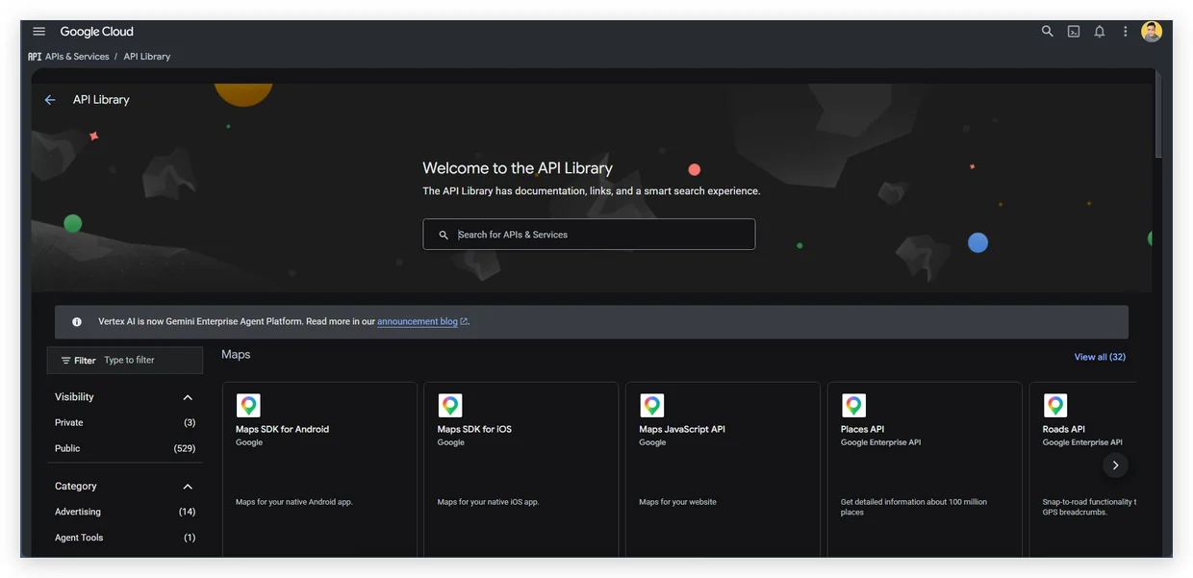This screenshot has width=1193, height=578.
Task: Click in the Search for APIs & Services field
Action: pyautogui.click(x=589, y=235)
